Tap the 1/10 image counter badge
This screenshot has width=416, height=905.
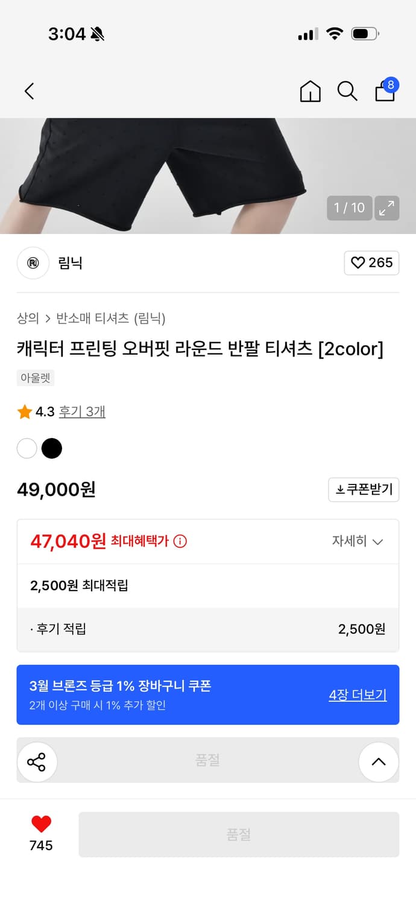[x=350, y=208]
